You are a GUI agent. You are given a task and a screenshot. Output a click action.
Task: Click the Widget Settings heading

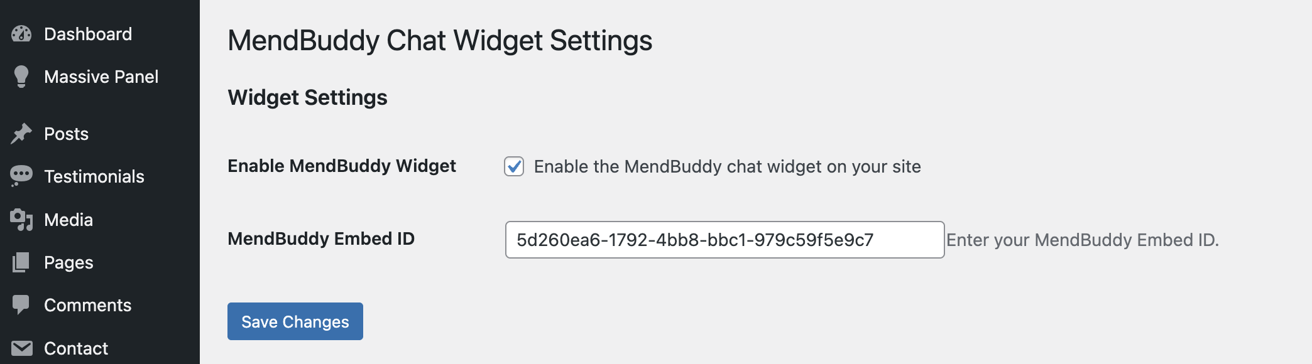pyautogui.click(x=307, y=97)
